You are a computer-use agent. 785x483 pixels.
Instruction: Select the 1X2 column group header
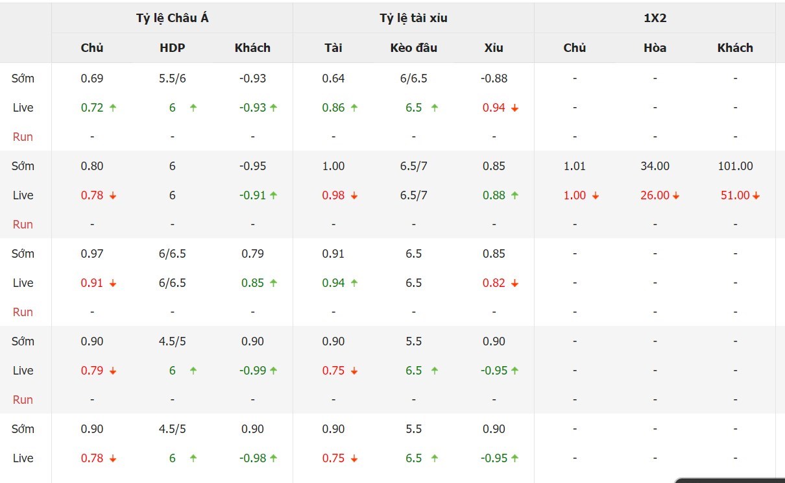(655, 18)
